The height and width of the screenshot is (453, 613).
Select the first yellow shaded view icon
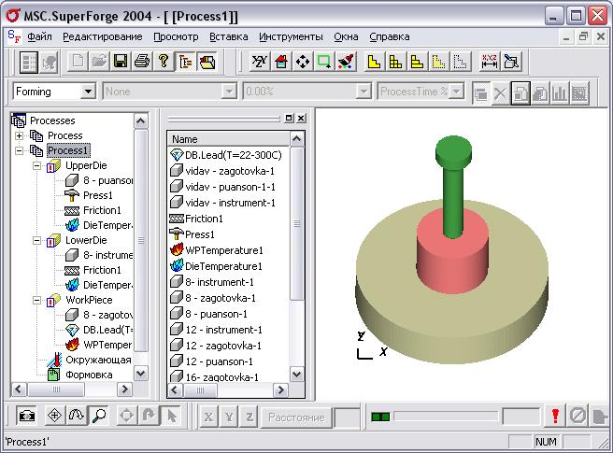[x=374, y=62]
